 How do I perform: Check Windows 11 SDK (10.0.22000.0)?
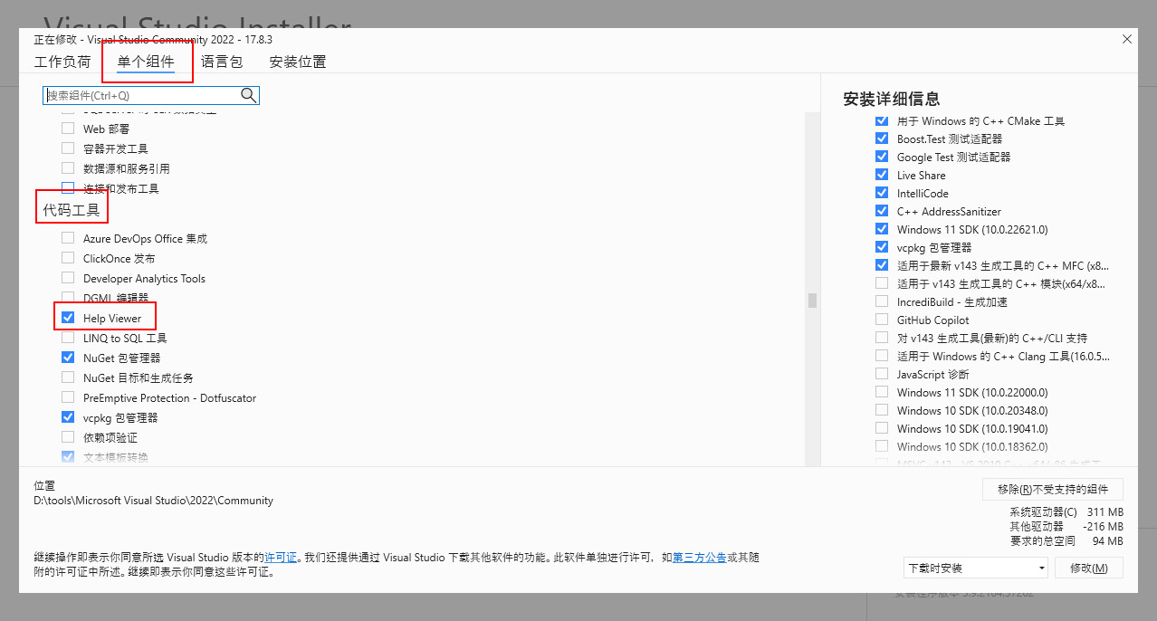tap(882, 392)
